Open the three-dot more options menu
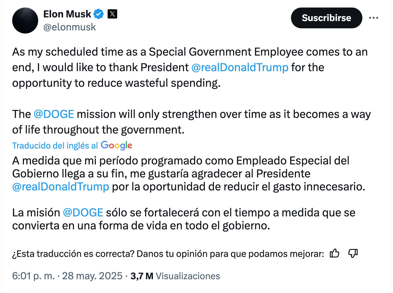This screenshot has width=393, height=293. pyautogui.click(x=373, y=18)
